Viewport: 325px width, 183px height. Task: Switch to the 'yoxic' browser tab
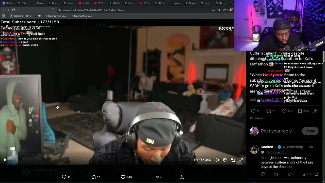205,3
